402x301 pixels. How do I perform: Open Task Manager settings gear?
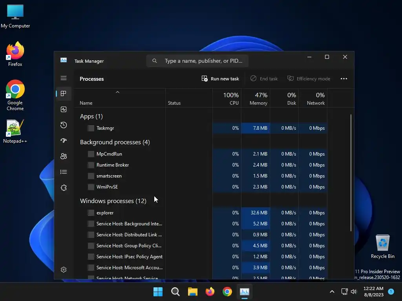[64, 270]
